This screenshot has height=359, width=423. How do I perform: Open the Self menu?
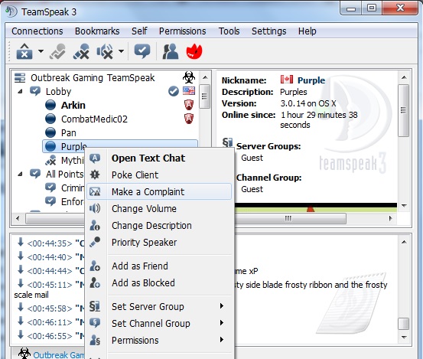[139, 31]
